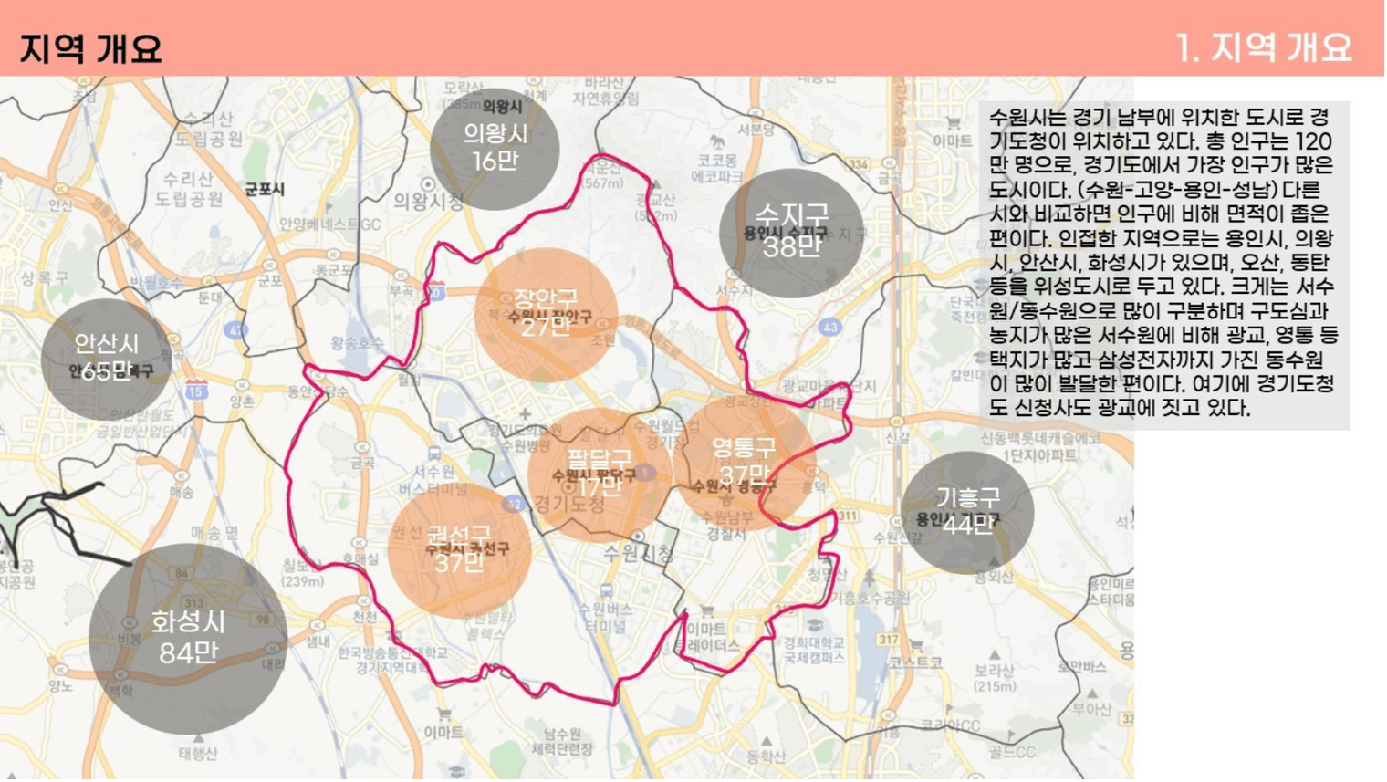Select the 1. 지역 개요 section heading
1387x782 pixels.
1263,47
